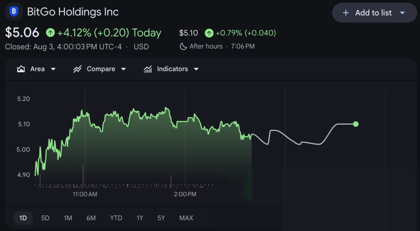The width and height of the screenshot is (420, 231).
Task: Show the 5Y time range
Action: tap(161, 218)
